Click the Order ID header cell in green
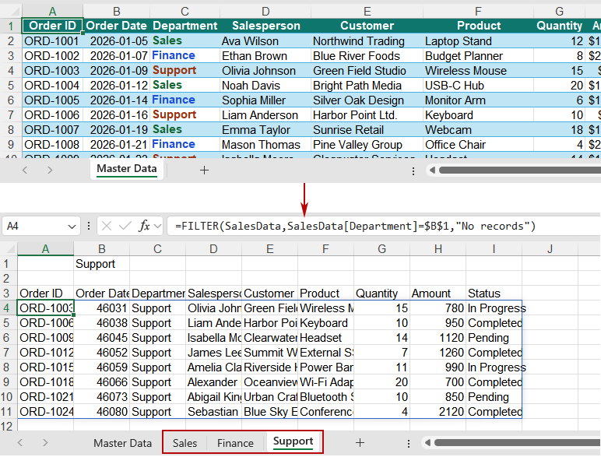This screenshot has height=457, width=601. [x=52, y=26]
